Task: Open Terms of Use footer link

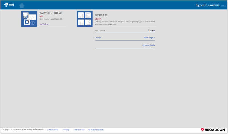Action: tap(79, 130)
